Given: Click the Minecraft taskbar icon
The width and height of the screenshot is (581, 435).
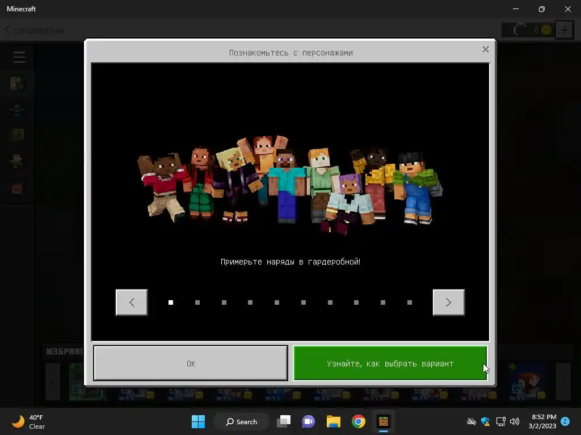Looking at the screenshot, I should [384, 421].
